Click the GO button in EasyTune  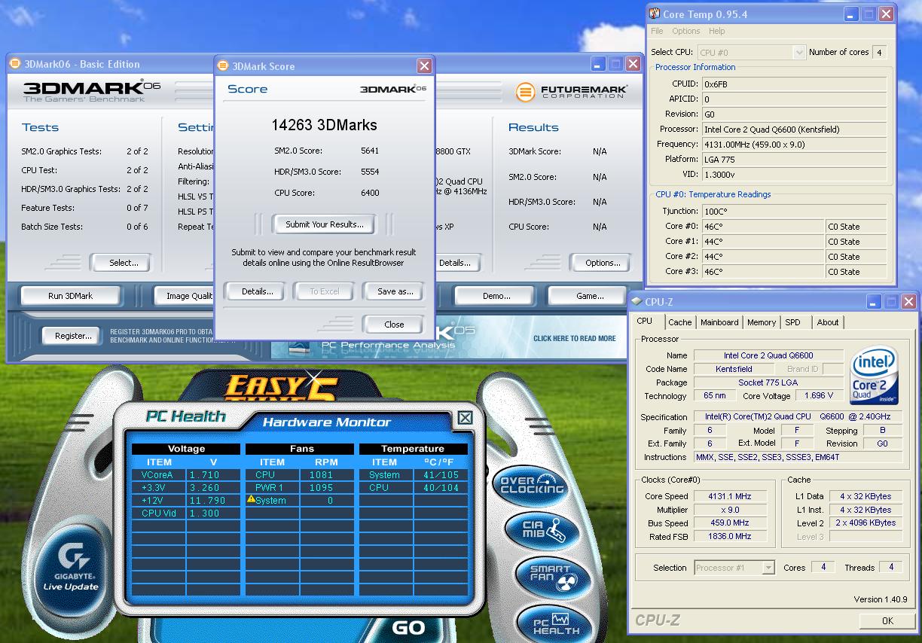pos(409,628)
